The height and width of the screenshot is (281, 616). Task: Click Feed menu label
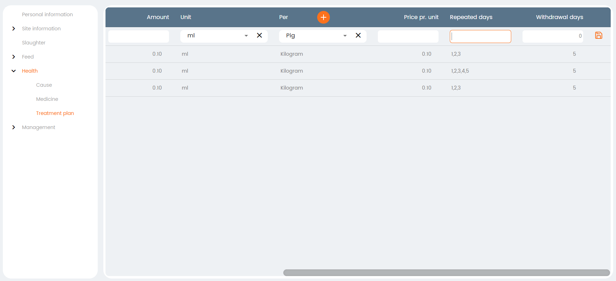point(28,57)
